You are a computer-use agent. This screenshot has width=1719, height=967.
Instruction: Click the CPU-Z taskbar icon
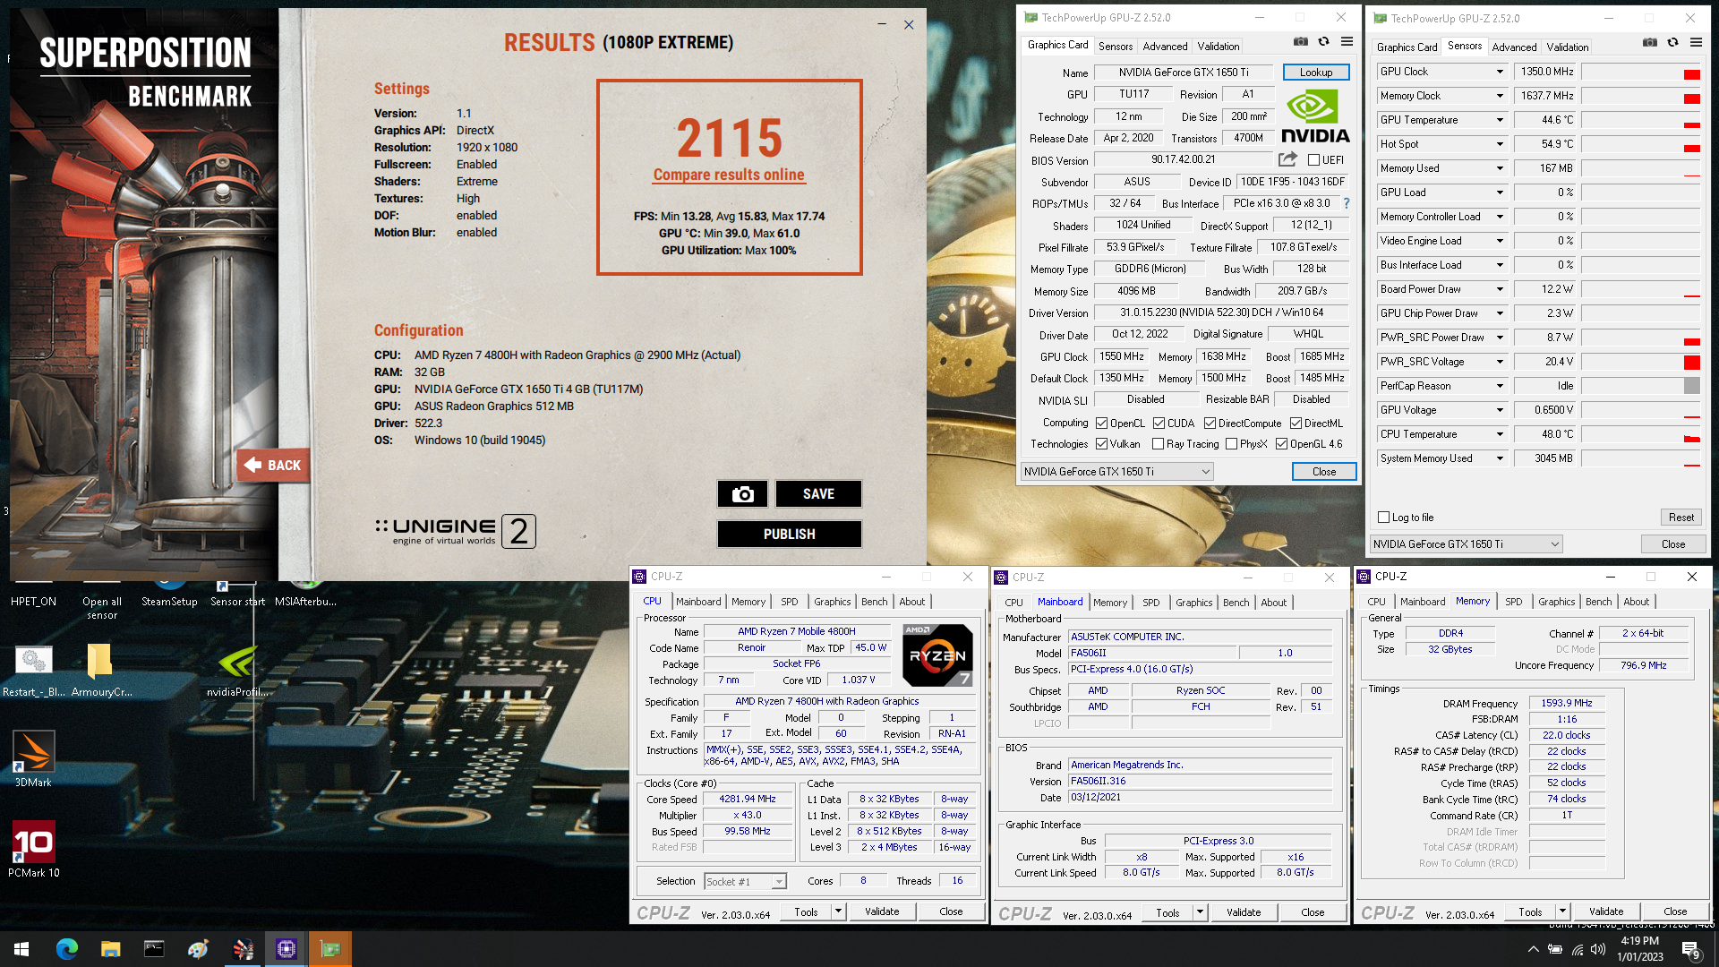pyautogui.click(x=286, y=949)
